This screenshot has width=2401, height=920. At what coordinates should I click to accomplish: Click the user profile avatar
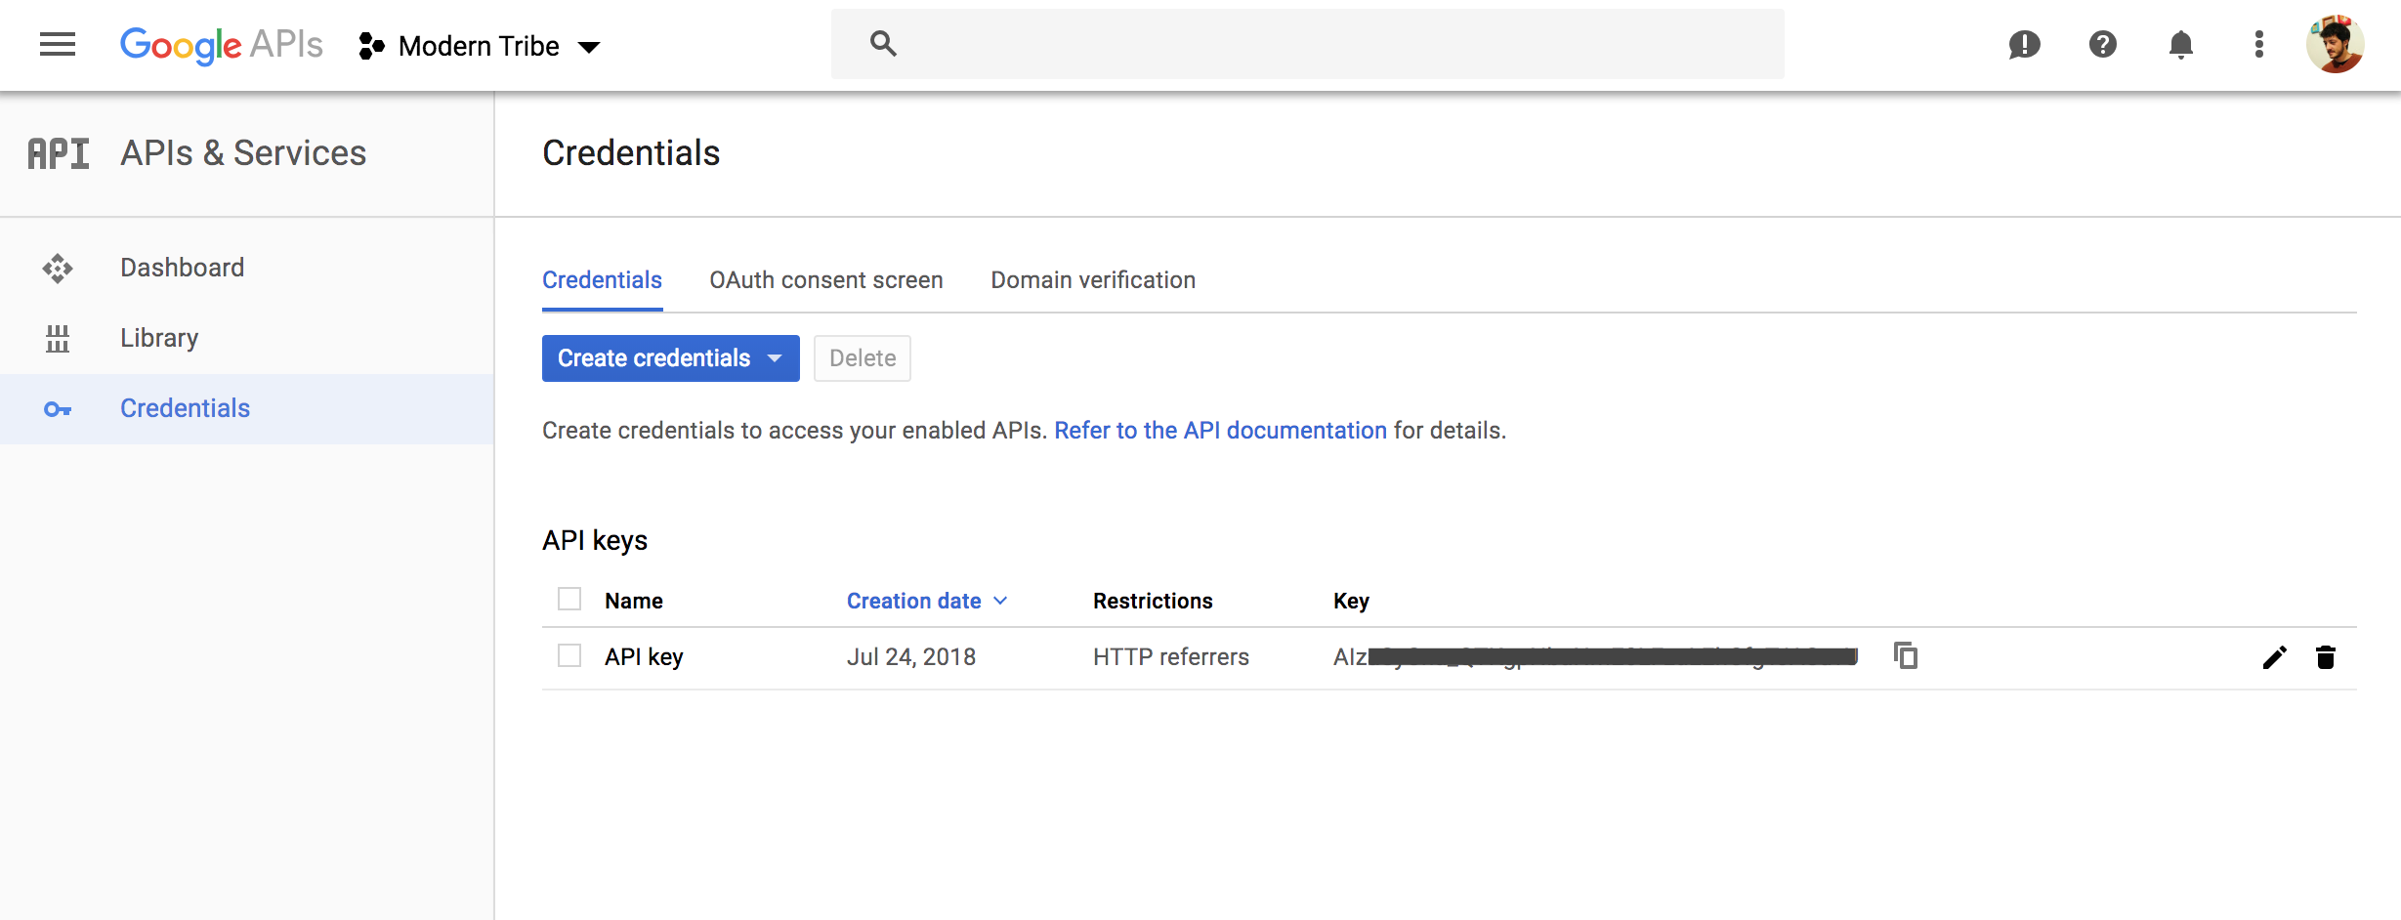click(2335, 45)
